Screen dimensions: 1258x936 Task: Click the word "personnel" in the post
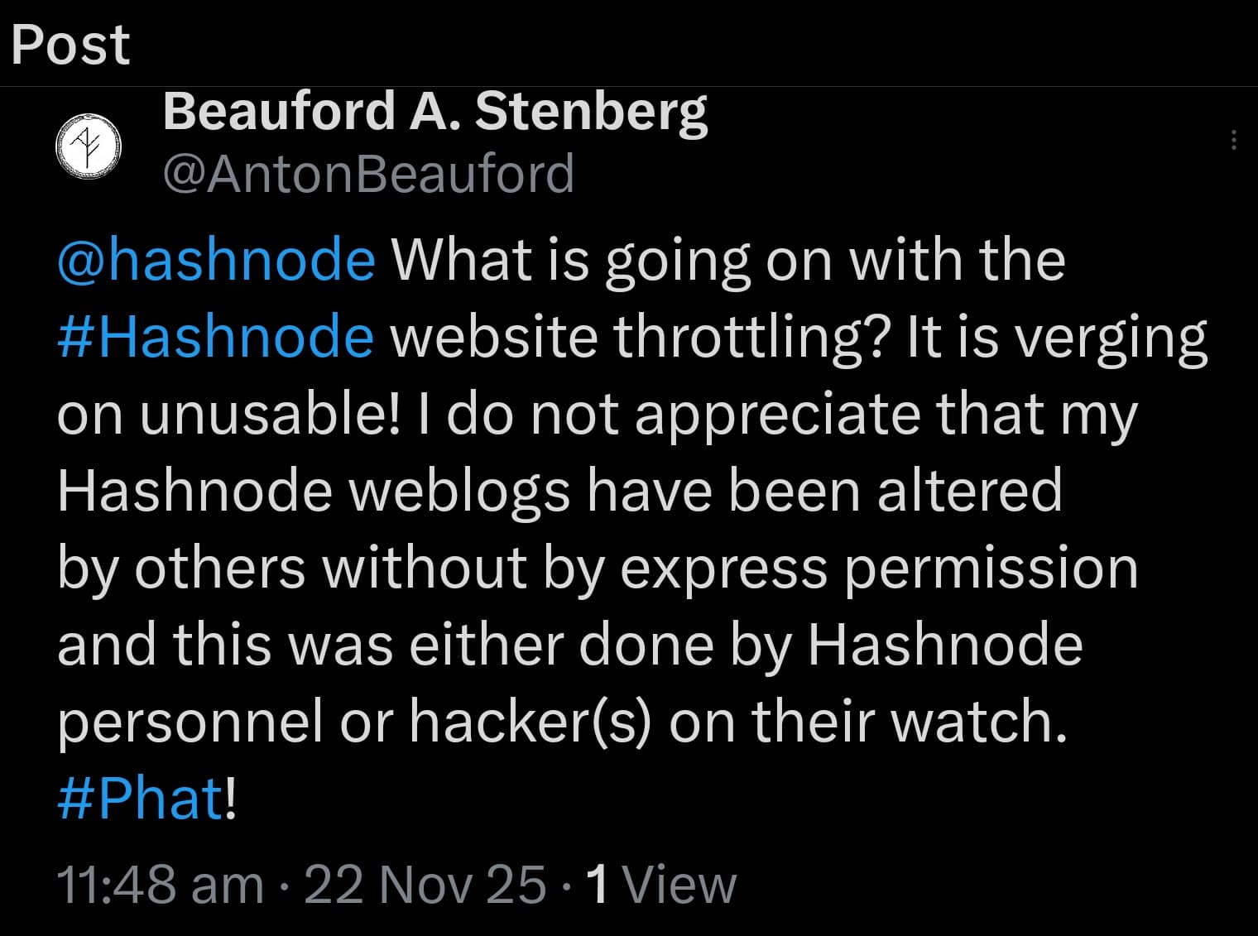click(x=190, y=721)
